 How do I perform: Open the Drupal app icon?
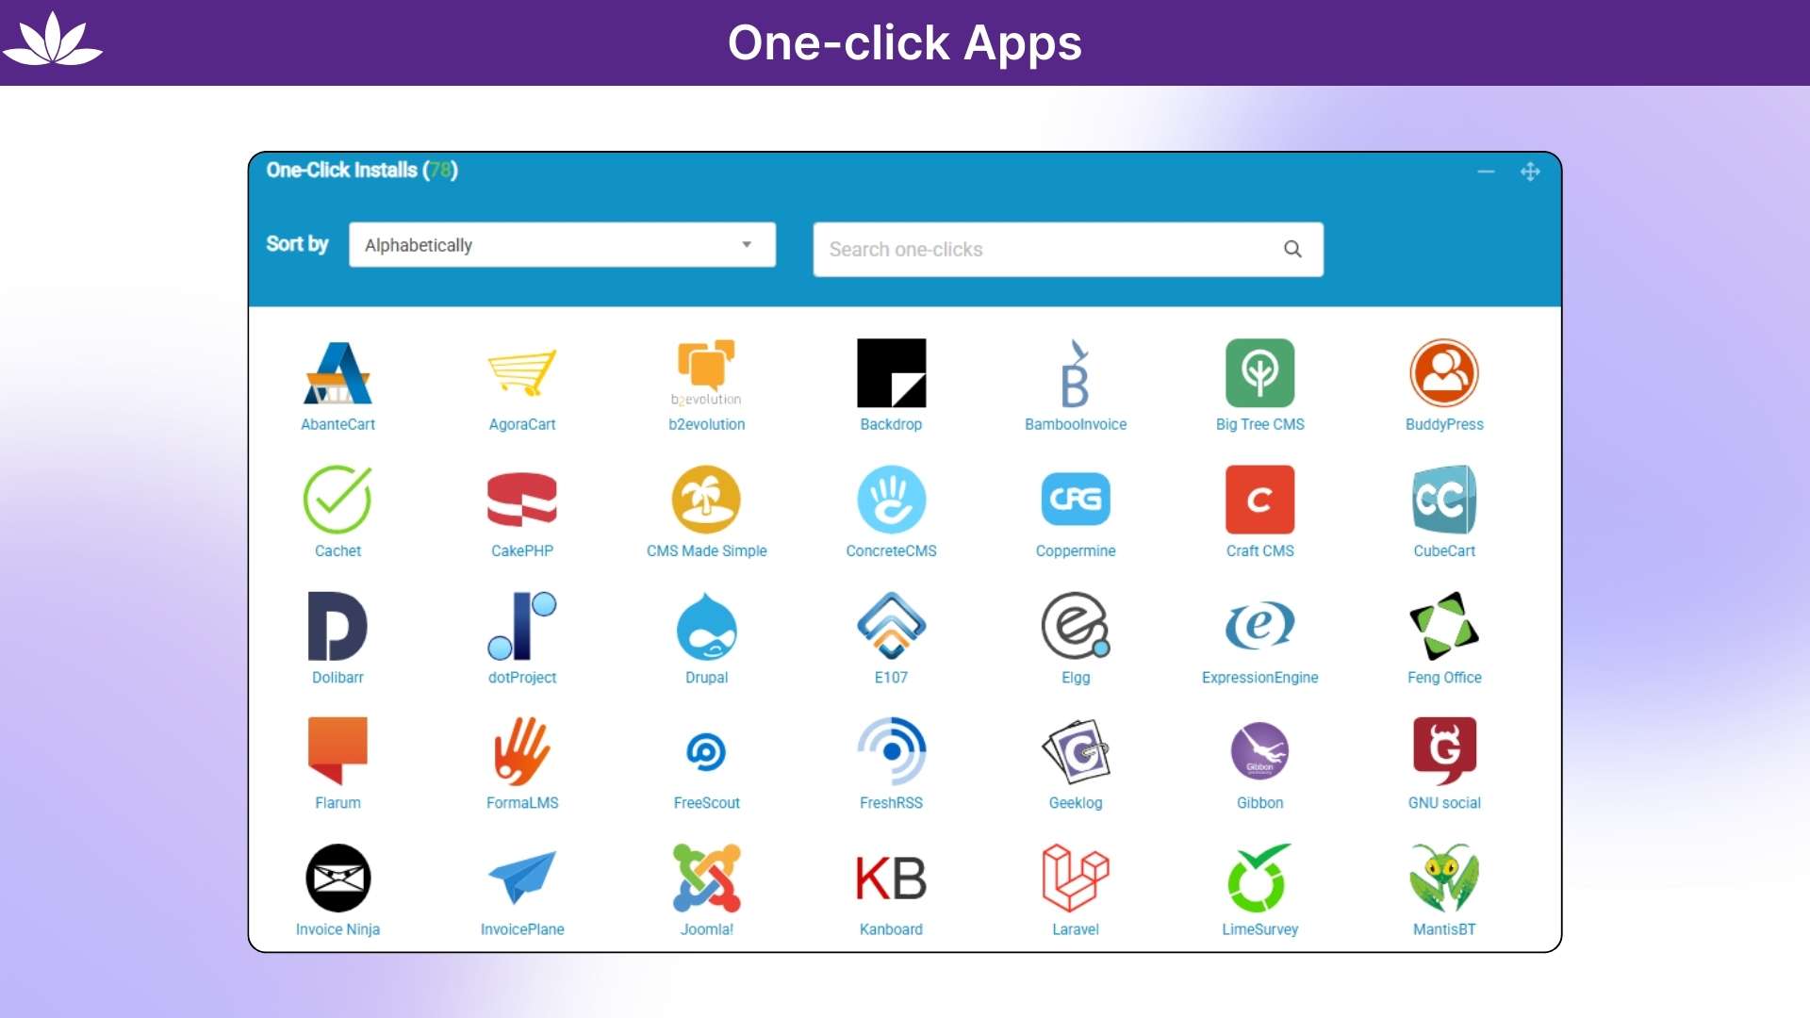click(x=706, y=626)
